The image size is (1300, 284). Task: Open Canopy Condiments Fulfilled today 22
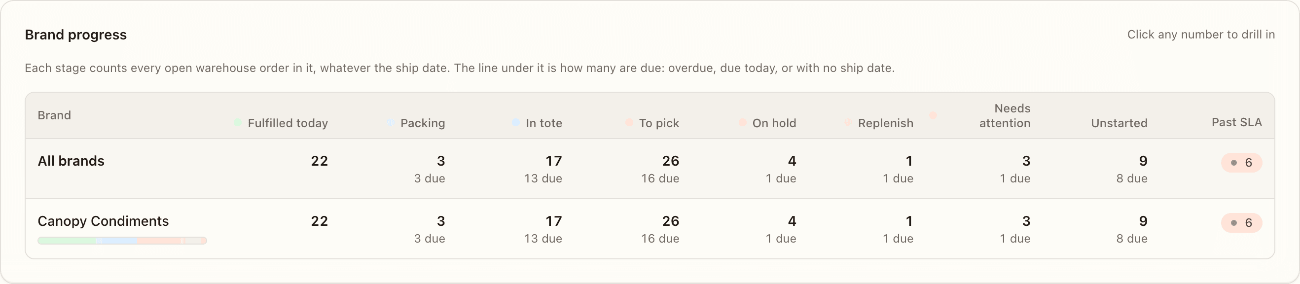[320, 221]
